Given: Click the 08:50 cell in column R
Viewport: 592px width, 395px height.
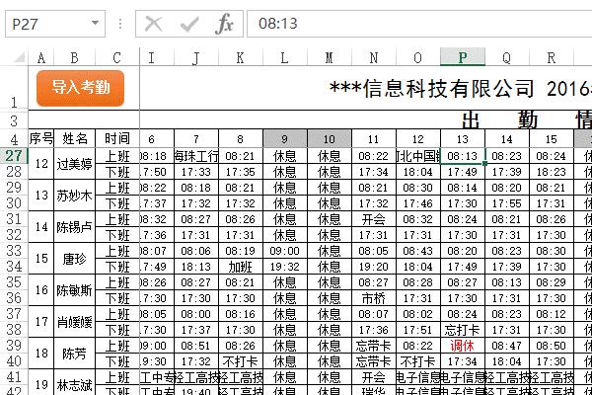Looking at the screenshot, I should (551, 346).
